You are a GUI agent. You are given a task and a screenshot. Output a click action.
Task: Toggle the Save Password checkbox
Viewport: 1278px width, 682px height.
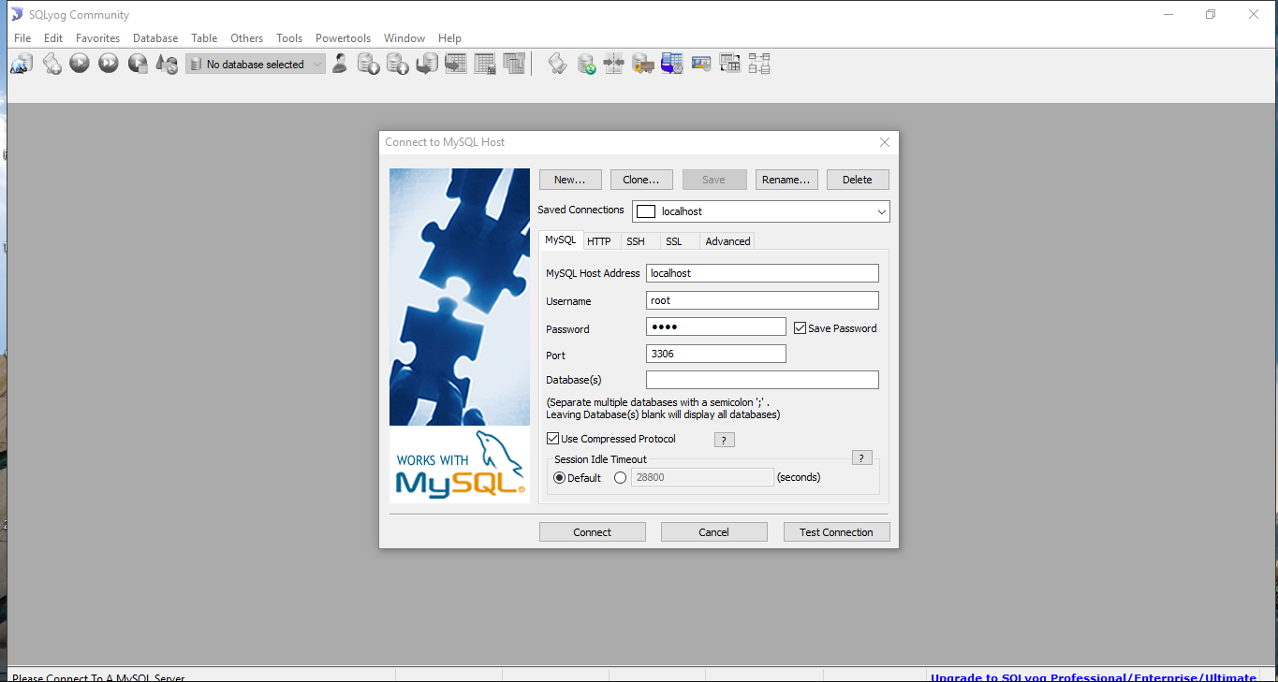(800, 328)
